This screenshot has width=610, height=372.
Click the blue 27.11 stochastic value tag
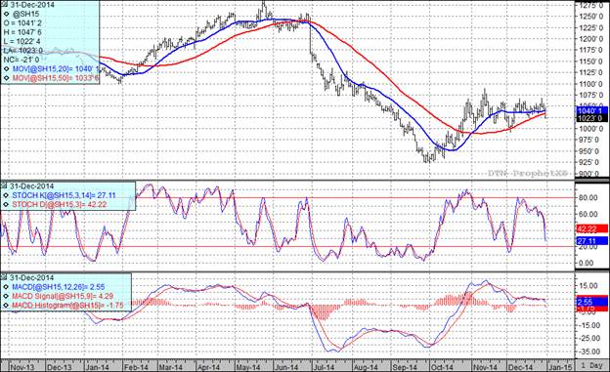(x=591, y=241)
